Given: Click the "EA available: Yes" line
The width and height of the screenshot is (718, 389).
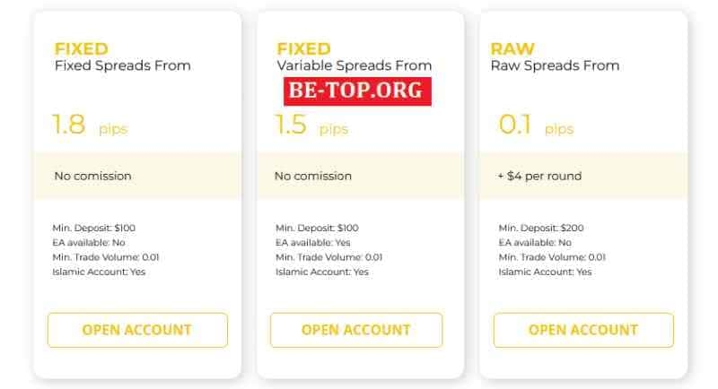Looking at the screenshot, I should [x=313, y=242].
